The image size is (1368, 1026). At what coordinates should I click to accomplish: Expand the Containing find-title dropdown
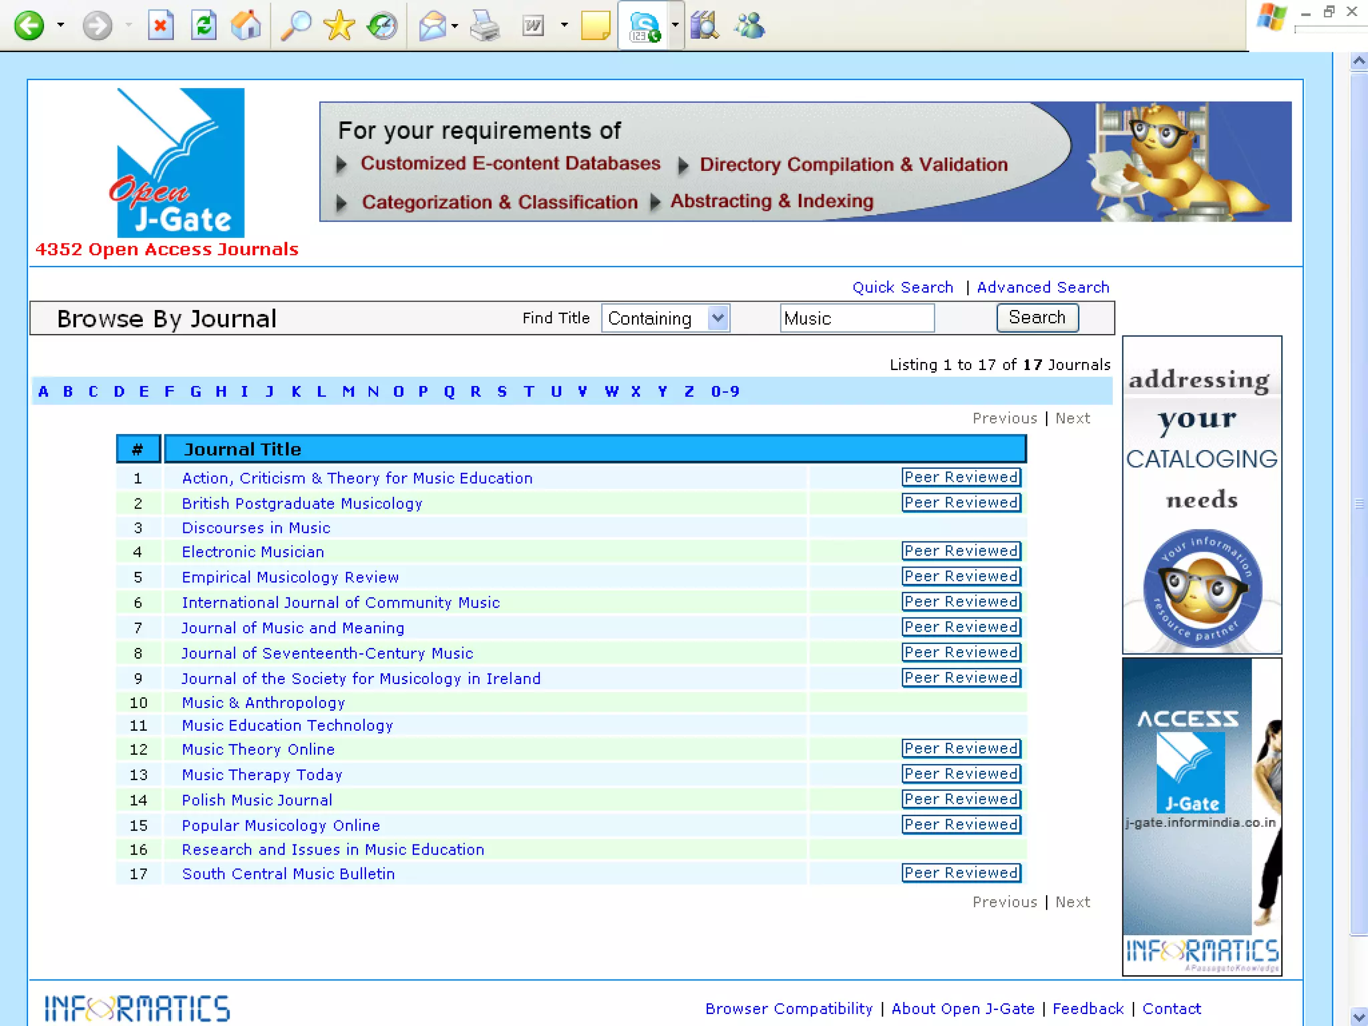point(718,318)
